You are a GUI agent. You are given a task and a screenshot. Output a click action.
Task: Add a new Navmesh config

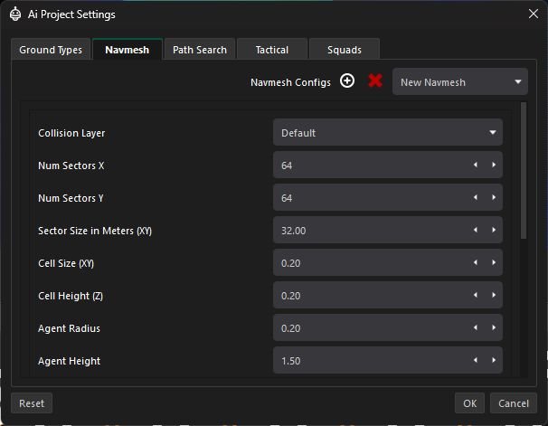pyautogui.click(x=347, y=81)
